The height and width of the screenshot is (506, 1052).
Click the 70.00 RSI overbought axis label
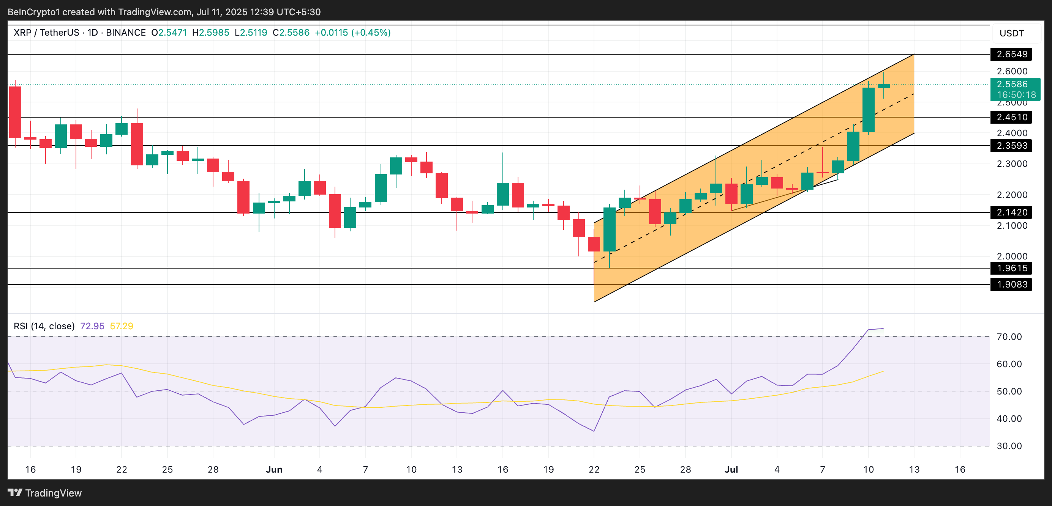pos(1009,337)
